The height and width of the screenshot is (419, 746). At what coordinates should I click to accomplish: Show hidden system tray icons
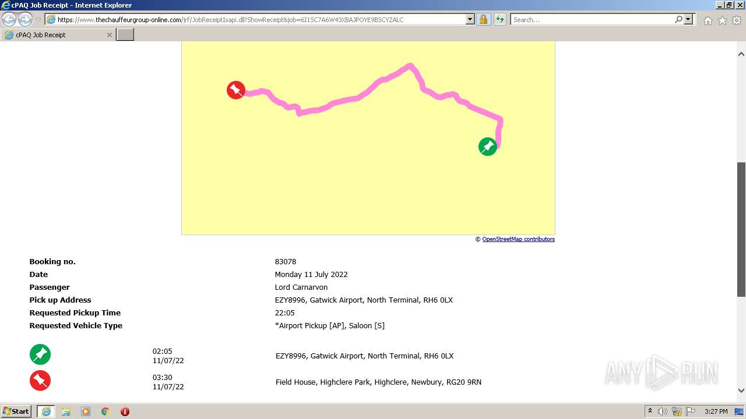[650, 411]
